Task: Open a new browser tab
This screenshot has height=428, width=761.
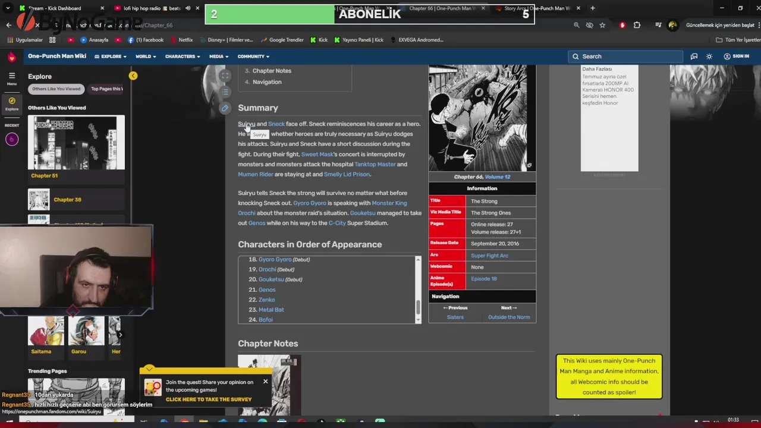Action: [x=592, y=8]
